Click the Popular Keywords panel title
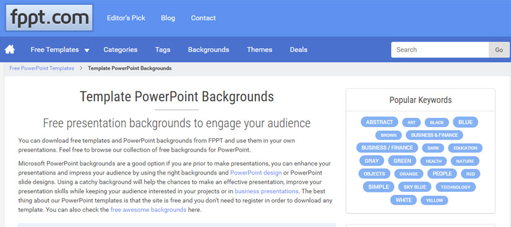Viewport: 511px width, 227px height. point(421,100)
